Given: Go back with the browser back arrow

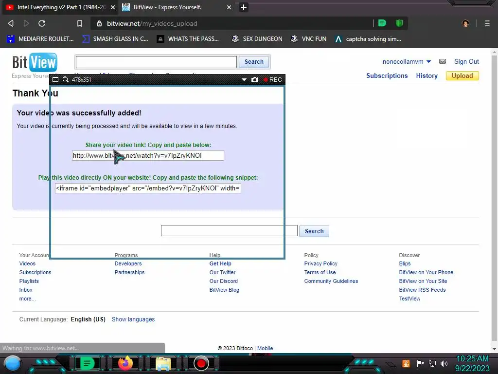Looking at the screenshot, I should point(11,23).
